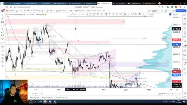Click the go to date calendar icon
Viewport: 187px width, 105px height.
point(41,94)
